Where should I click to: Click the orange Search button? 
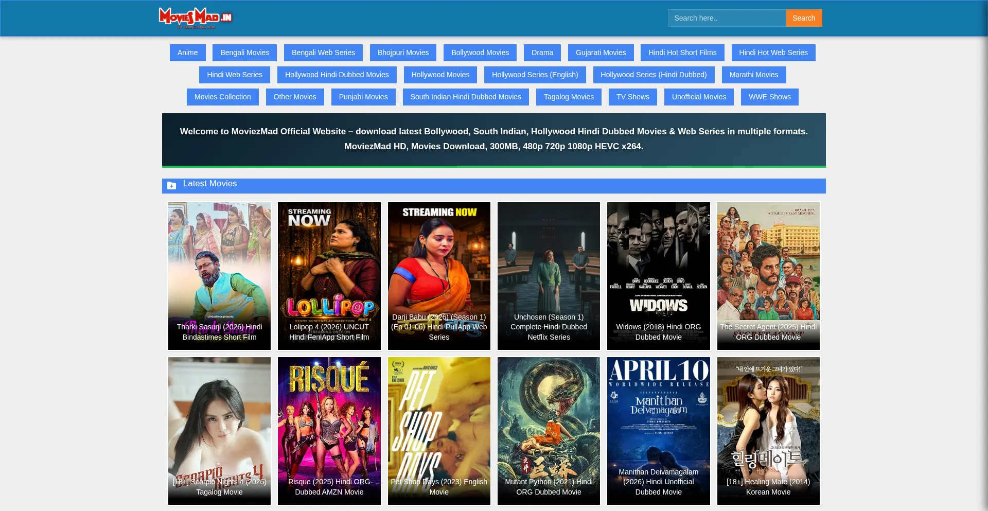coord(804,18)
